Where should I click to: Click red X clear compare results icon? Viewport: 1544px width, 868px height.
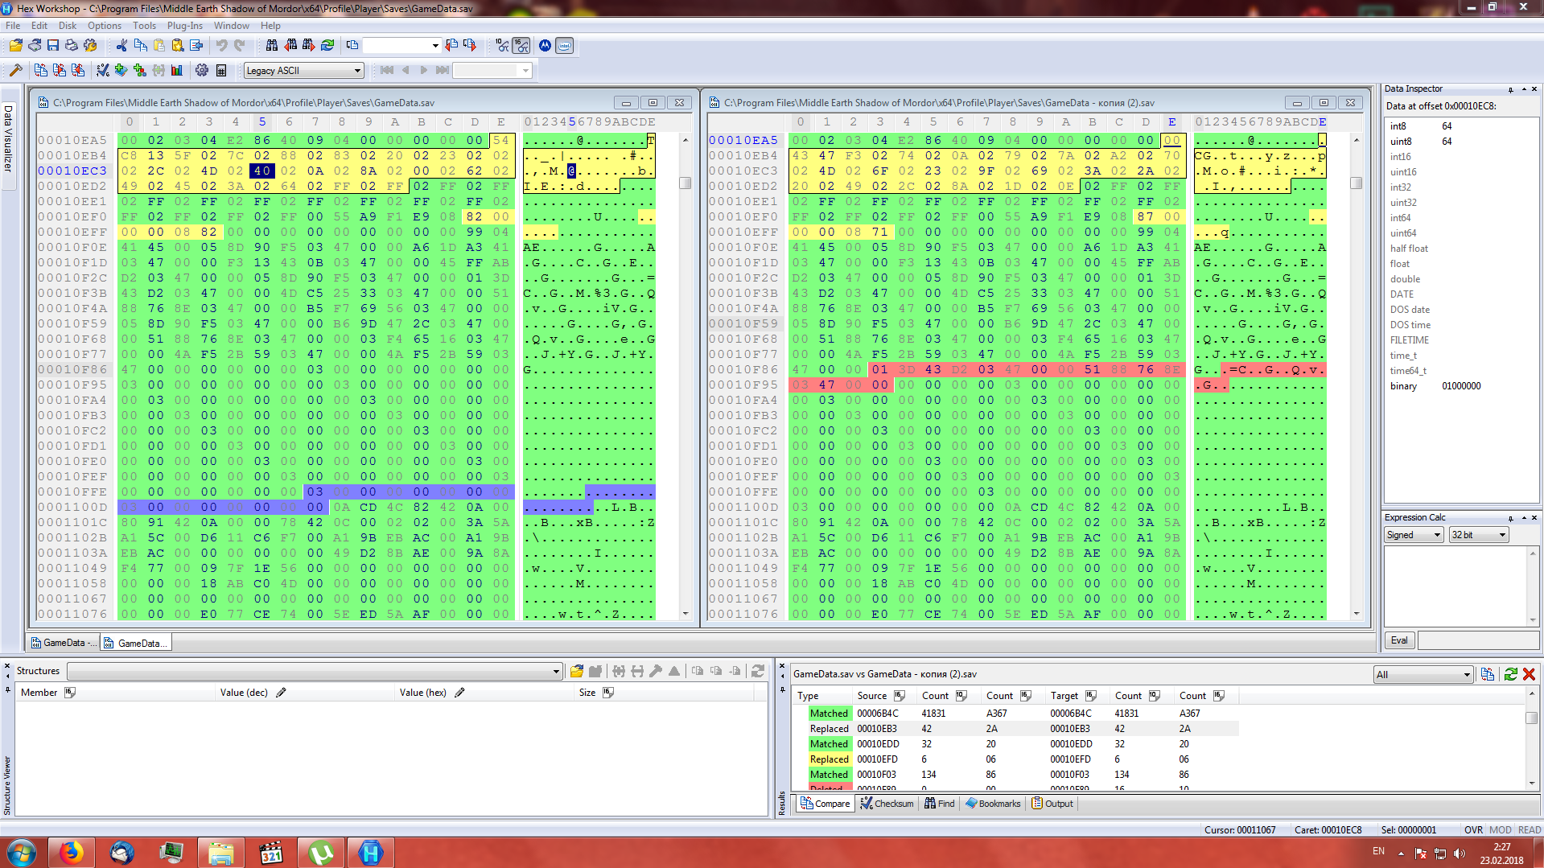(x=1529, y=674)
